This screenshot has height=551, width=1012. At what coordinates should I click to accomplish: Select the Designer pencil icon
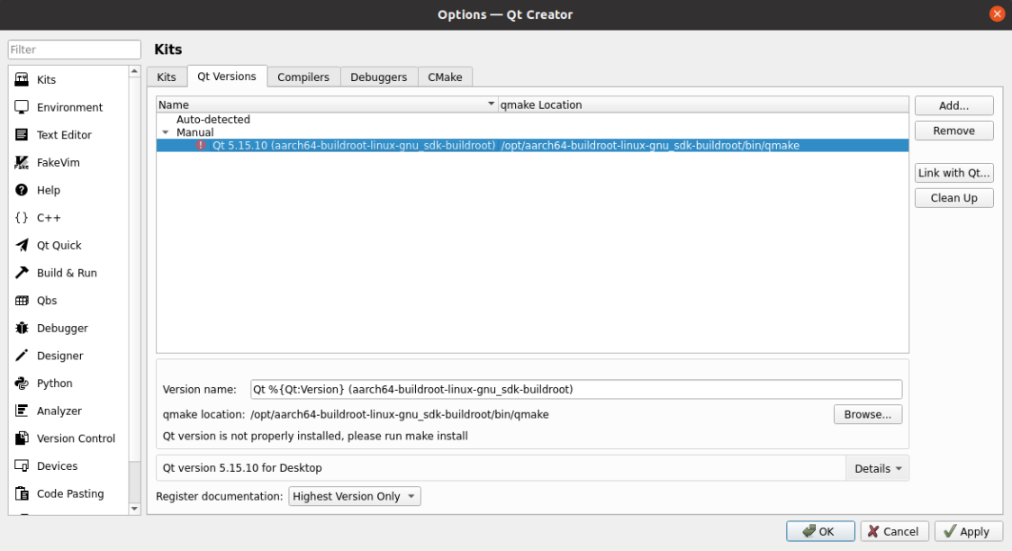[23, 356]
